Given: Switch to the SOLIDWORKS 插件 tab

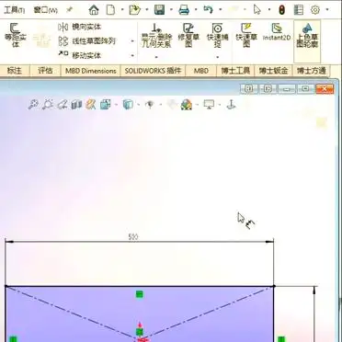Looking at the screenshot, I should tap(153, 71).
